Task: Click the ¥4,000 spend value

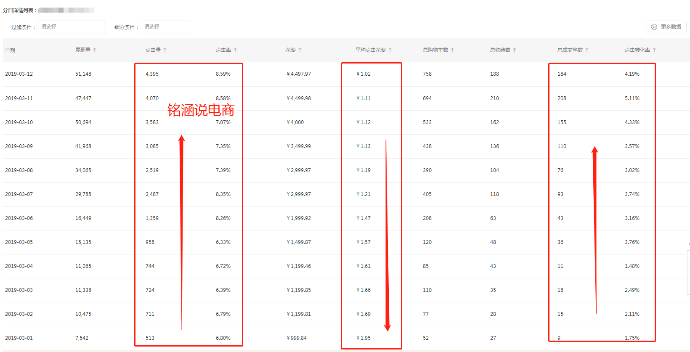Action: point(295,122)
